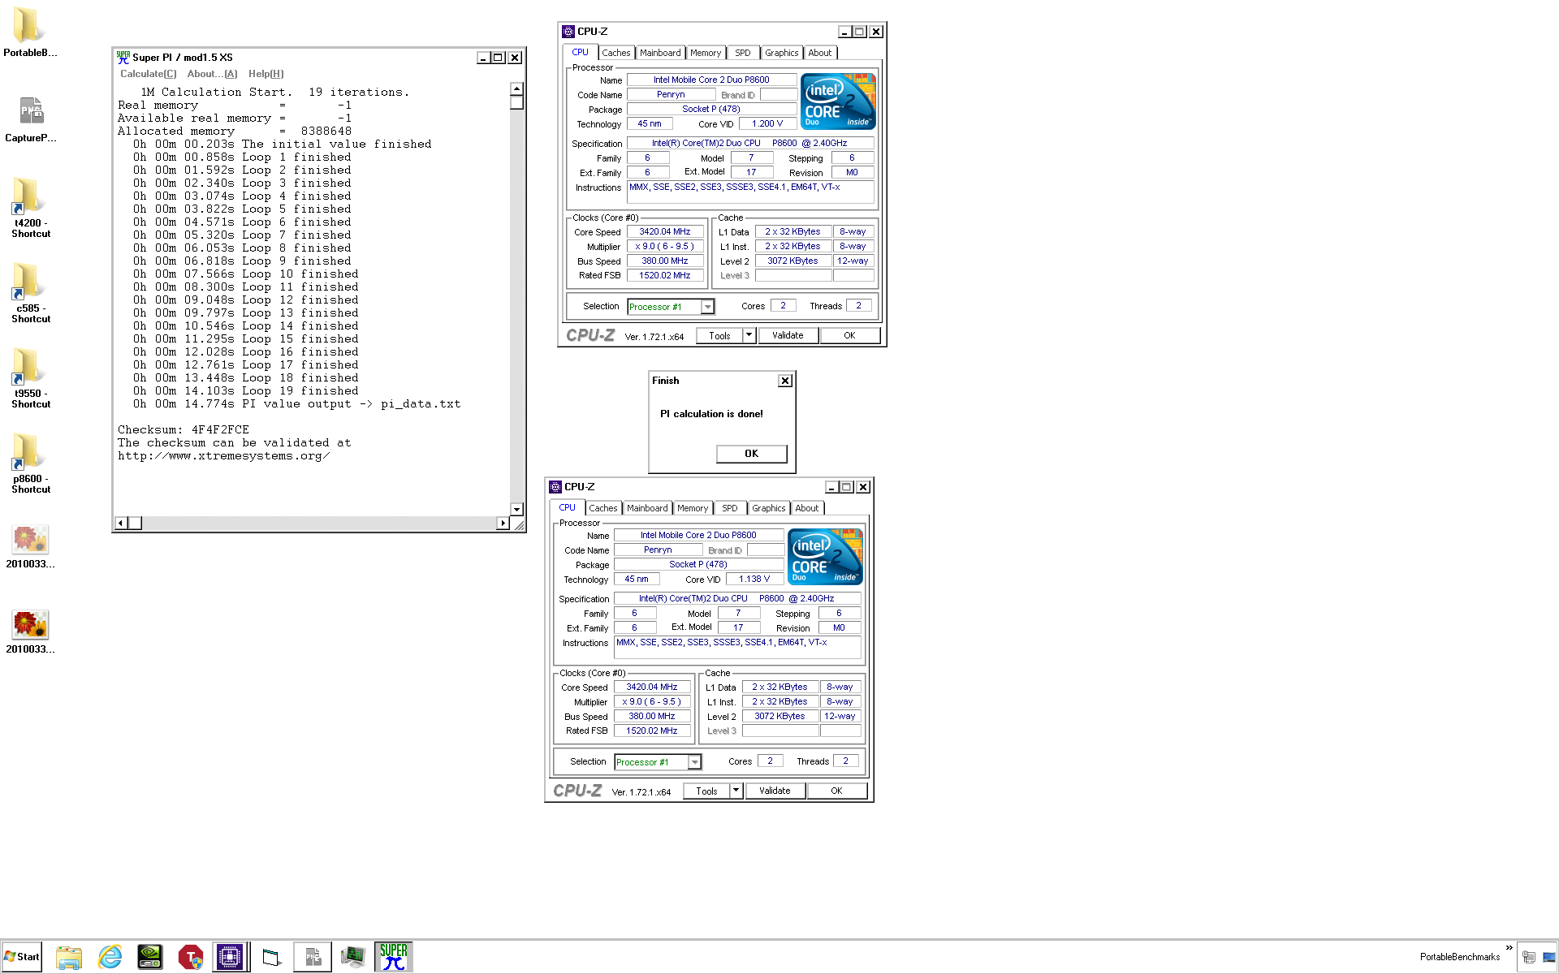Click scroll left arrow in Super PI log
Screen dimensions: 1559x974
[x=121, y=523]
